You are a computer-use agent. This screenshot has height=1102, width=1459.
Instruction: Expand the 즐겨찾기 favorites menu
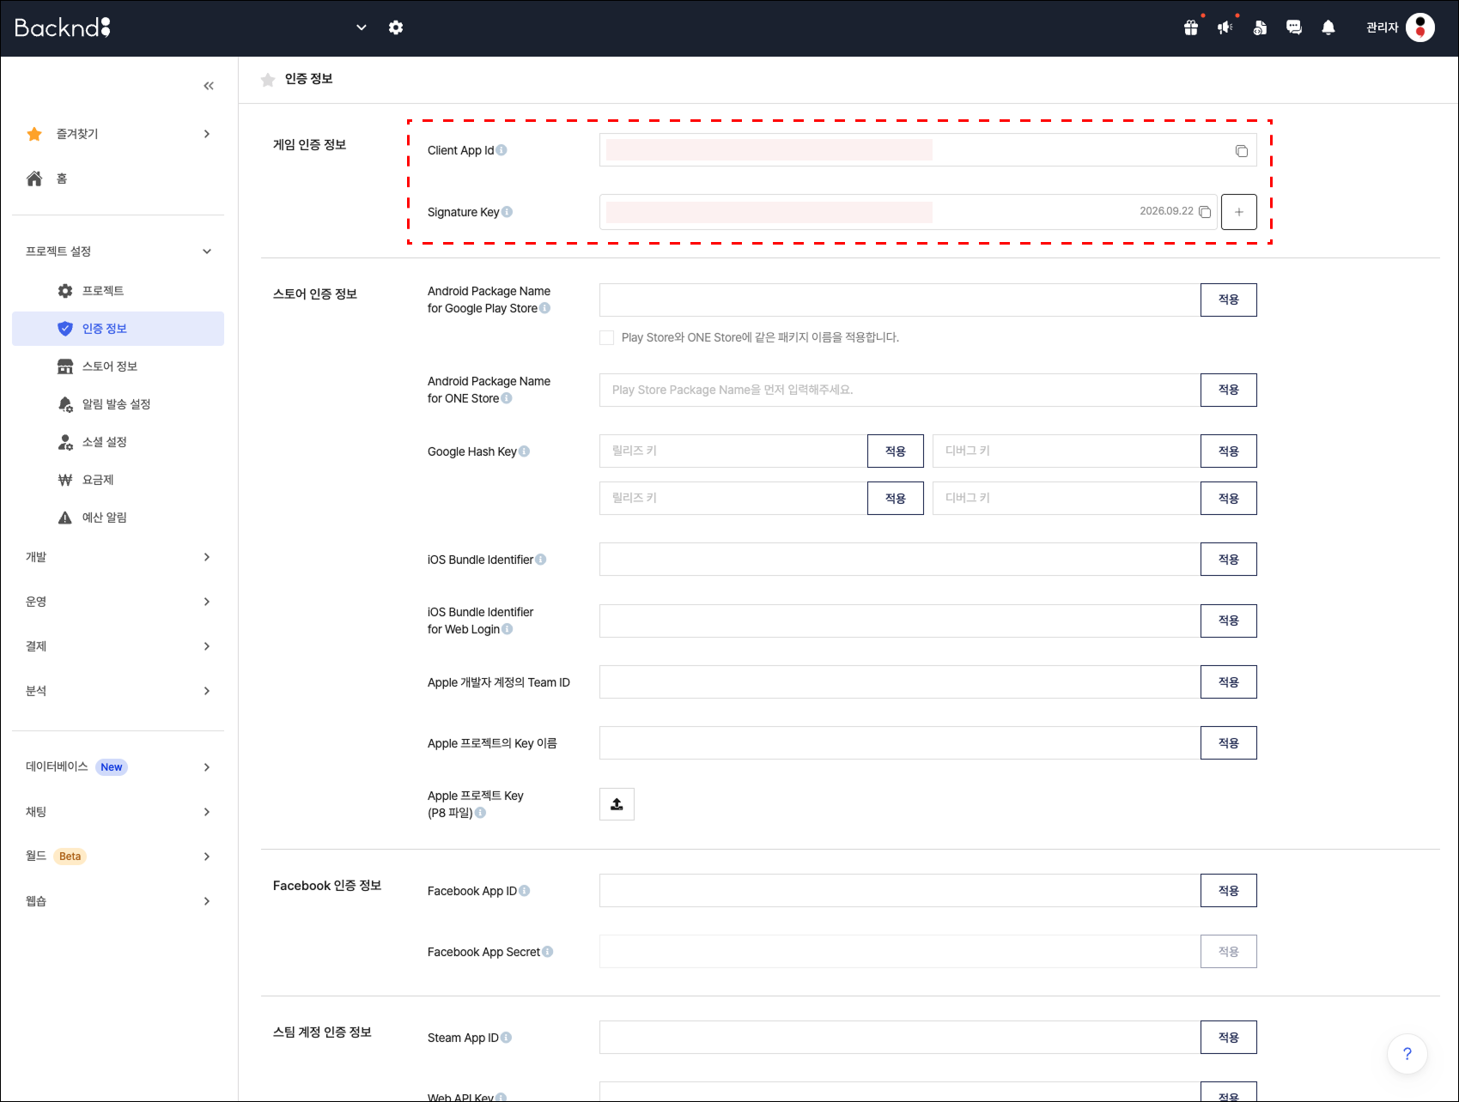tap(207, 134)
